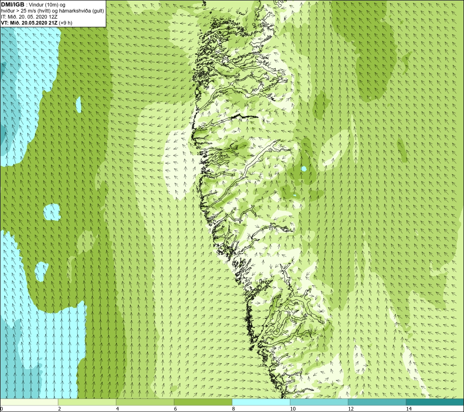Click the 8–10 m/s light cyan legend swatch
Image resolution: width=464 pixels, height=412 pixels.
click(x=261, y=402)
